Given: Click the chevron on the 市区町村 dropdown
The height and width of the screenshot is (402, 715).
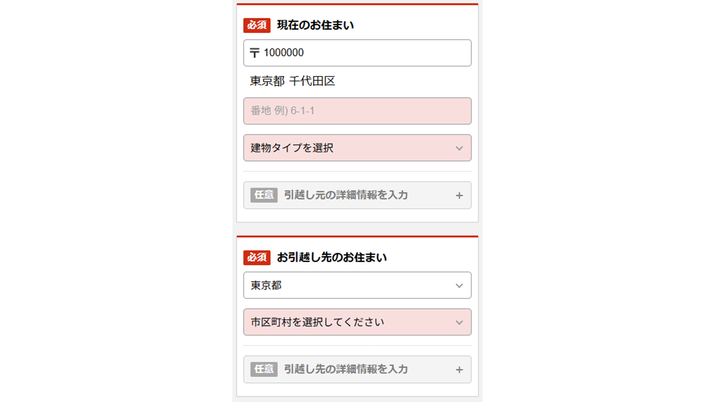Looking at the screenshot, I should [459, 323].
